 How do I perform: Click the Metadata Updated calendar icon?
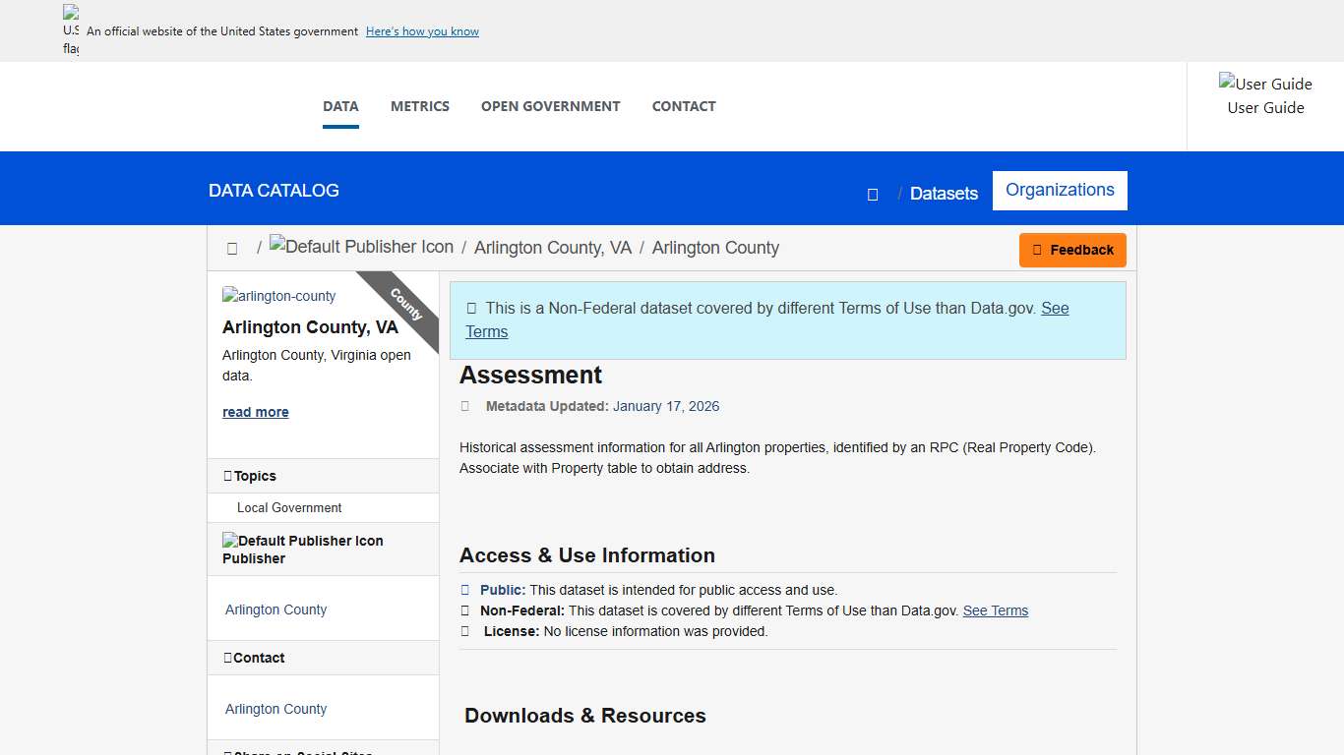point(463,406)
